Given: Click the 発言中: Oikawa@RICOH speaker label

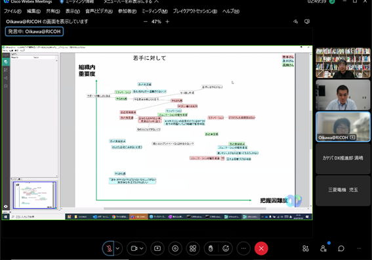Looking at the screenshot, I should click(x=34, y=32).
